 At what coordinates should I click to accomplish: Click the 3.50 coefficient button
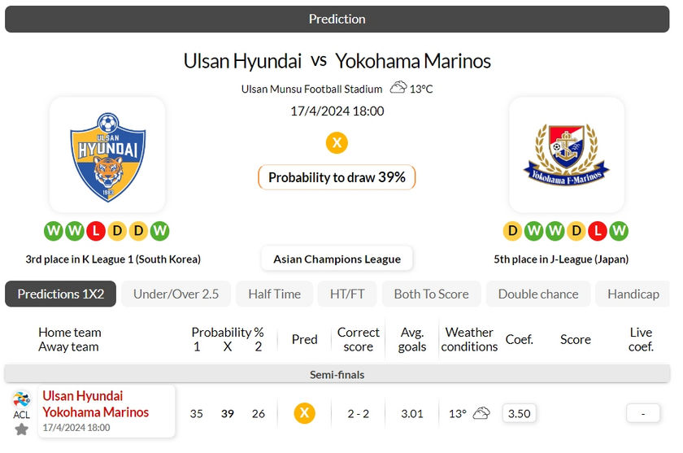519,413
